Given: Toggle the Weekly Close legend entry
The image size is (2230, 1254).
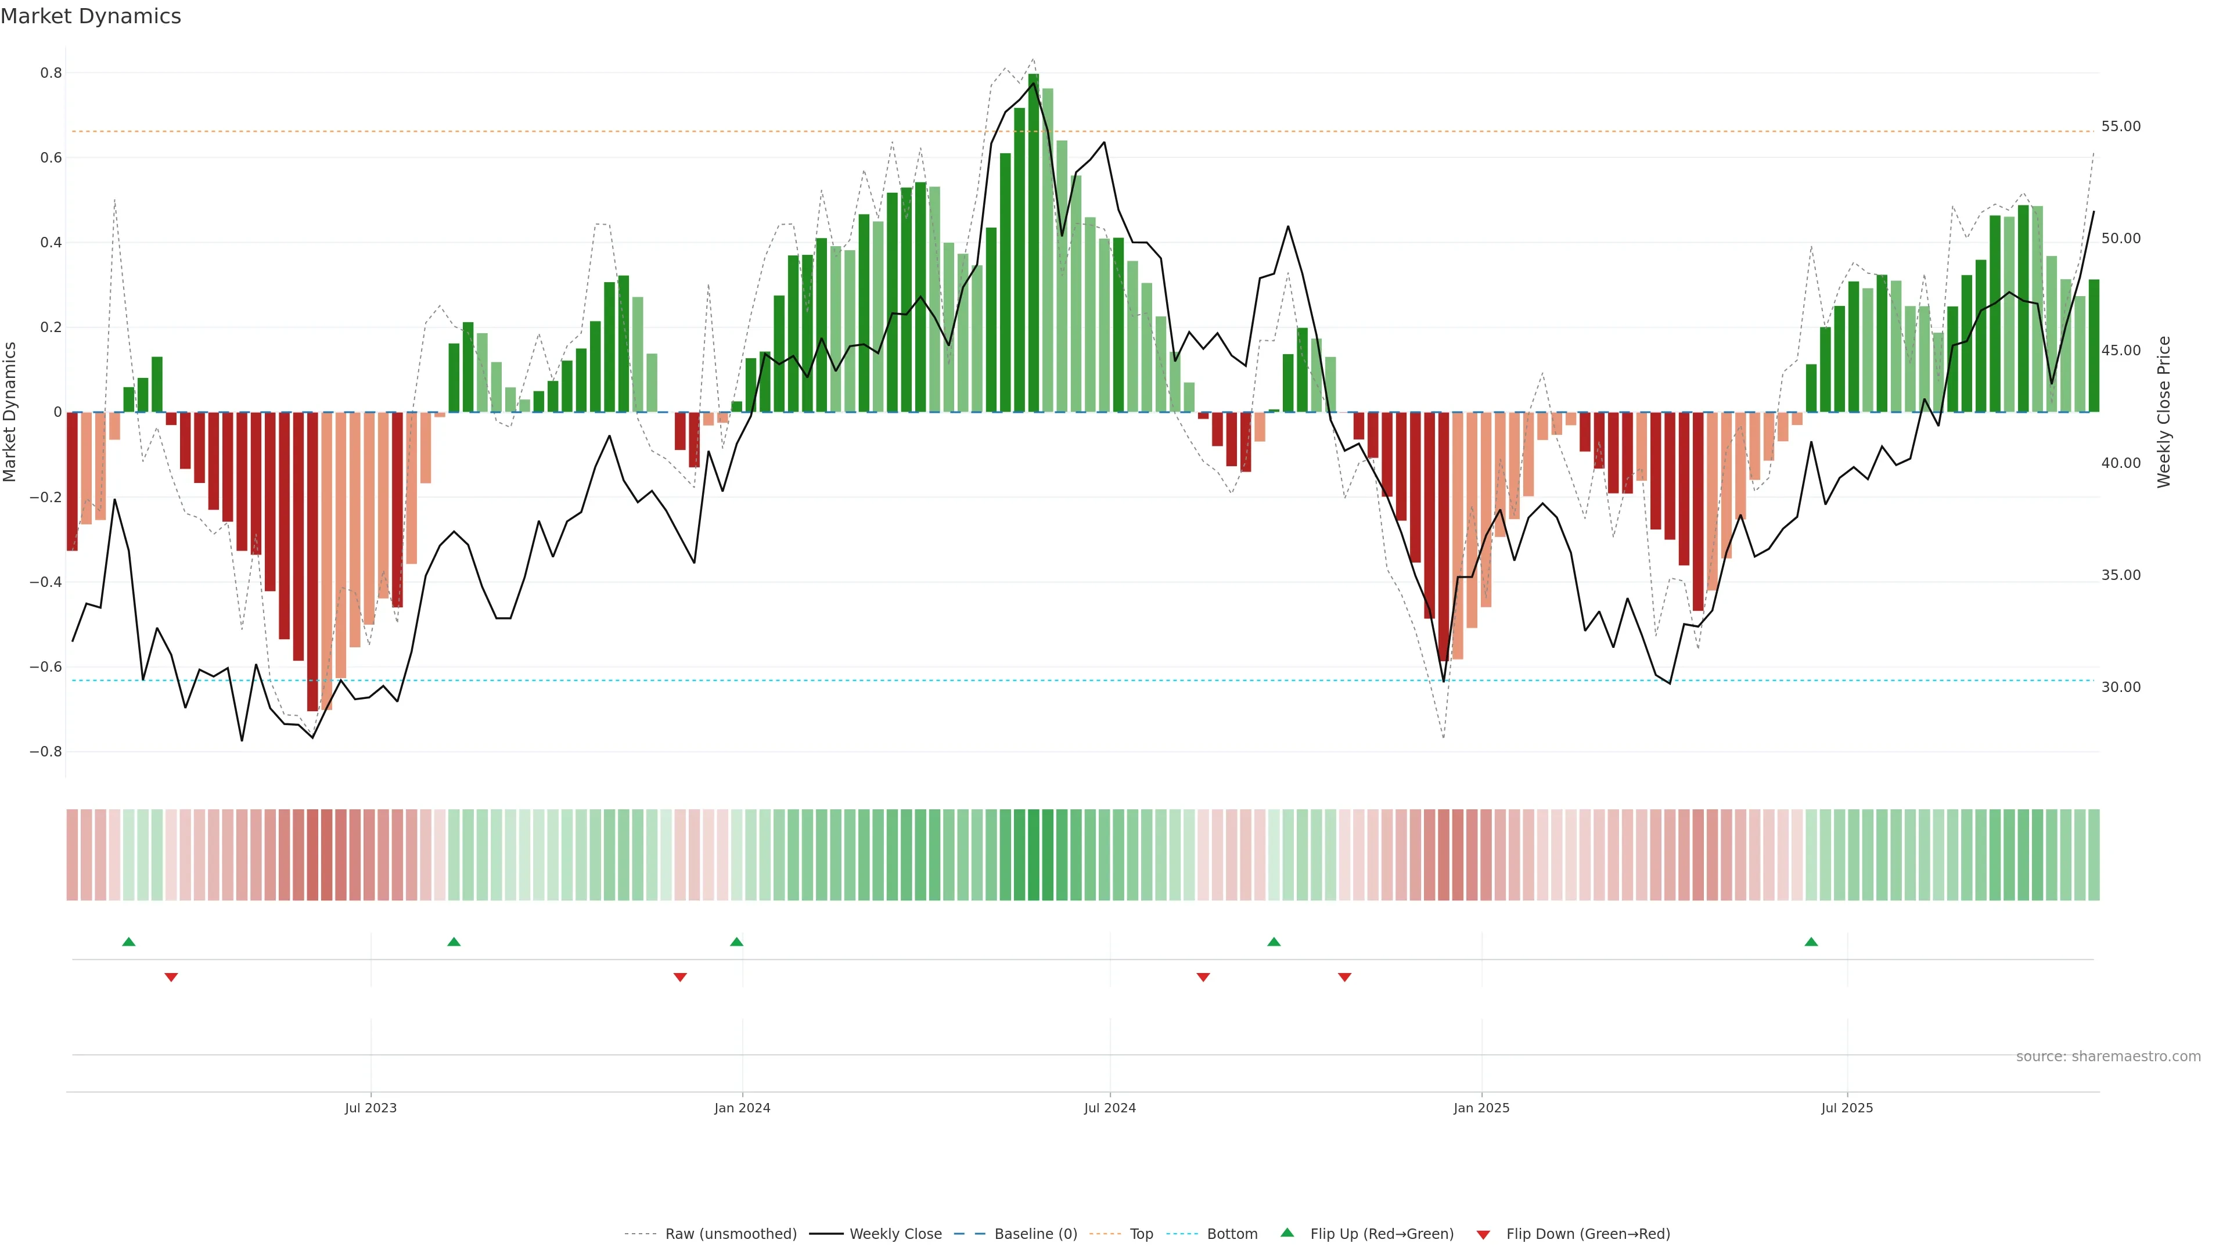Looking at the screenshot, I should coord(895,1234).
